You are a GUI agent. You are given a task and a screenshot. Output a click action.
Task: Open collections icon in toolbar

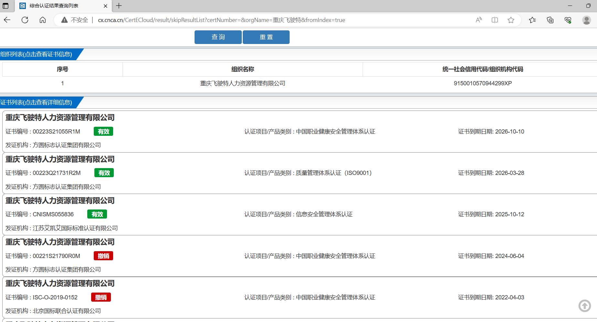[x=550, y=20]
